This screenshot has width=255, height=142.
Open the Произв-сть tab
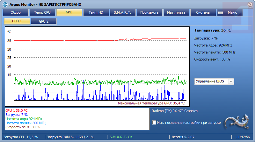tap(149, 12)
